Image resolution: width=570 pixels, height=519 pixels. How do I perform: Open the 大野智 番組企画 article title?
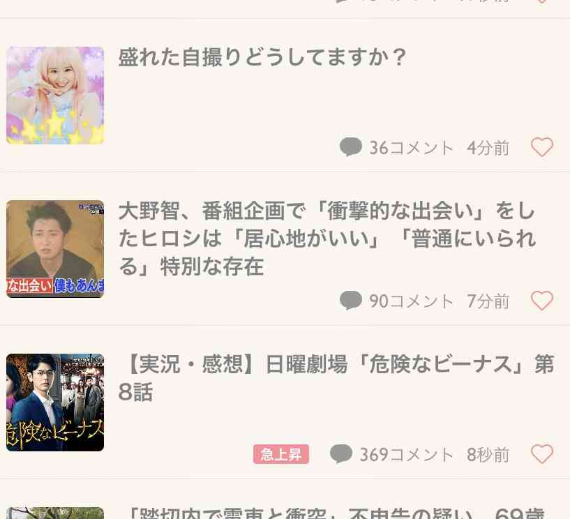coord(327,239)
